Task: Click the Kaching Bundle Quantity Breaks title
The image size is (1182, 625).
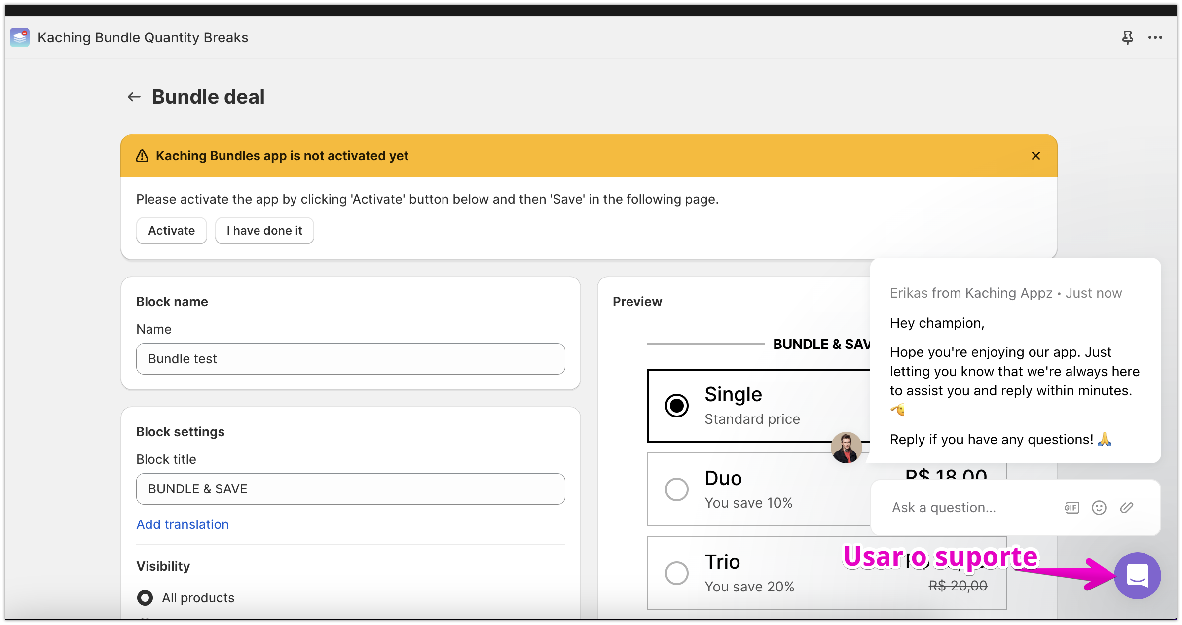Action: (x=143, y=37)
